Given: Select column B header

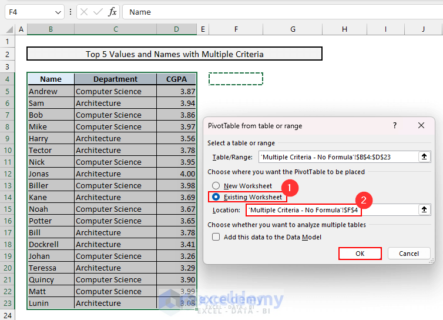Looking at the screenshot, I should (51, 29).
